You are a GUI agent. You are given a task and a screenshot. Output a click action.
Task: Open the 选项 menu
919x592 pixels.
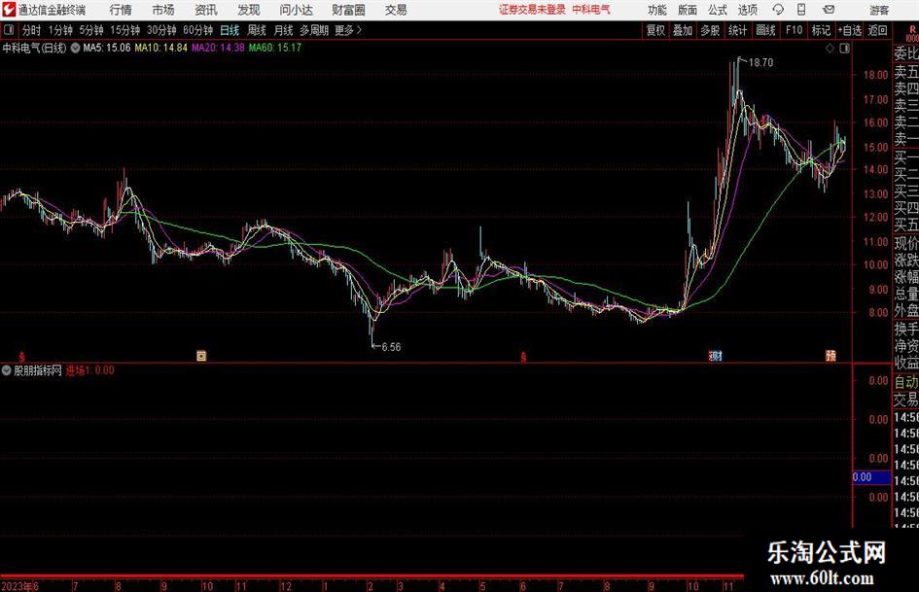click(747, 10)
